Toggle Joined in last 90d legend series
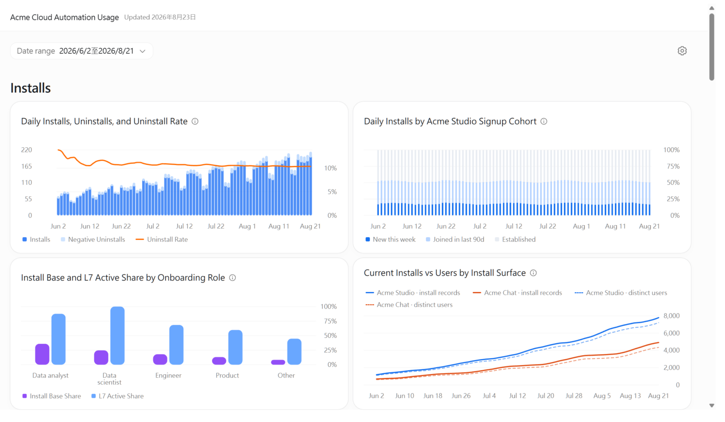The height and width of the screenshot is (422, 725). [455, 239]
